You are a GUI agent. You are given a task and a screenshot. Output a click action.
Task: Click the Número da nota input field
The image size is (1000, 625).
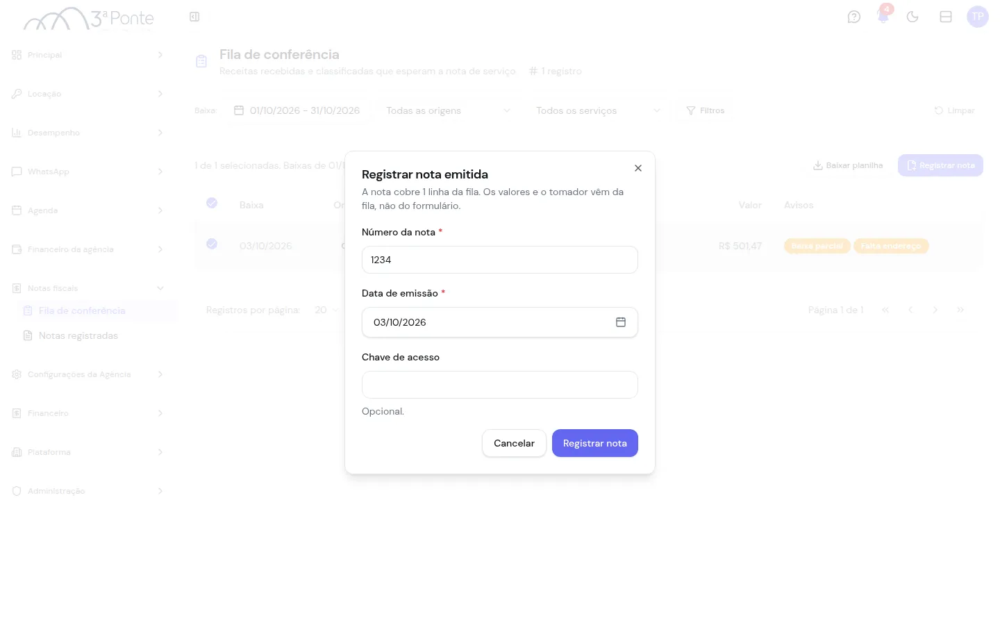(x=500, y=260)
